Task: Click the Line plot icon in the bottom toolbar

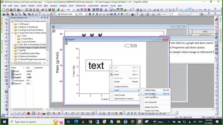Action: (x=13, y=113)
